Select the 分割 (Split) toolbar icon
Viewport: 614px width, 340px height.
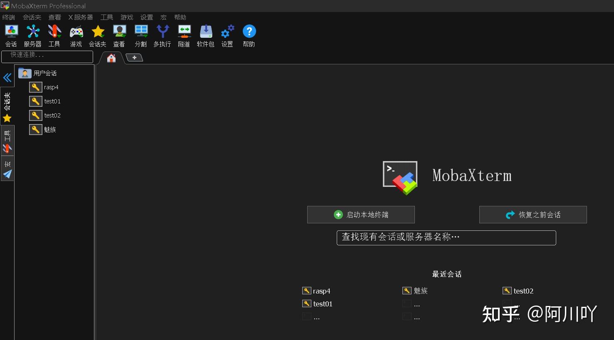pyautogui.click(x=141, y=36)
